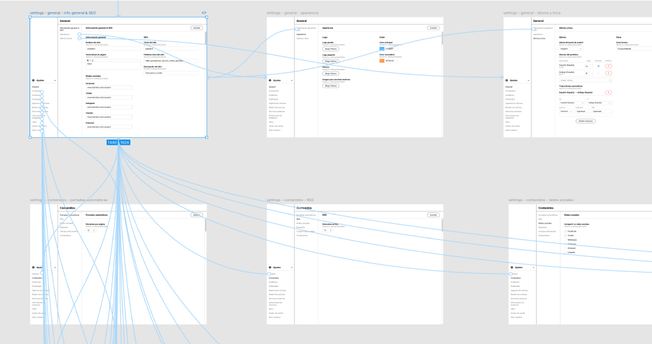Check the Facebook share checkbox
Viewport: 652px width, 344px height.
point(566,231)
